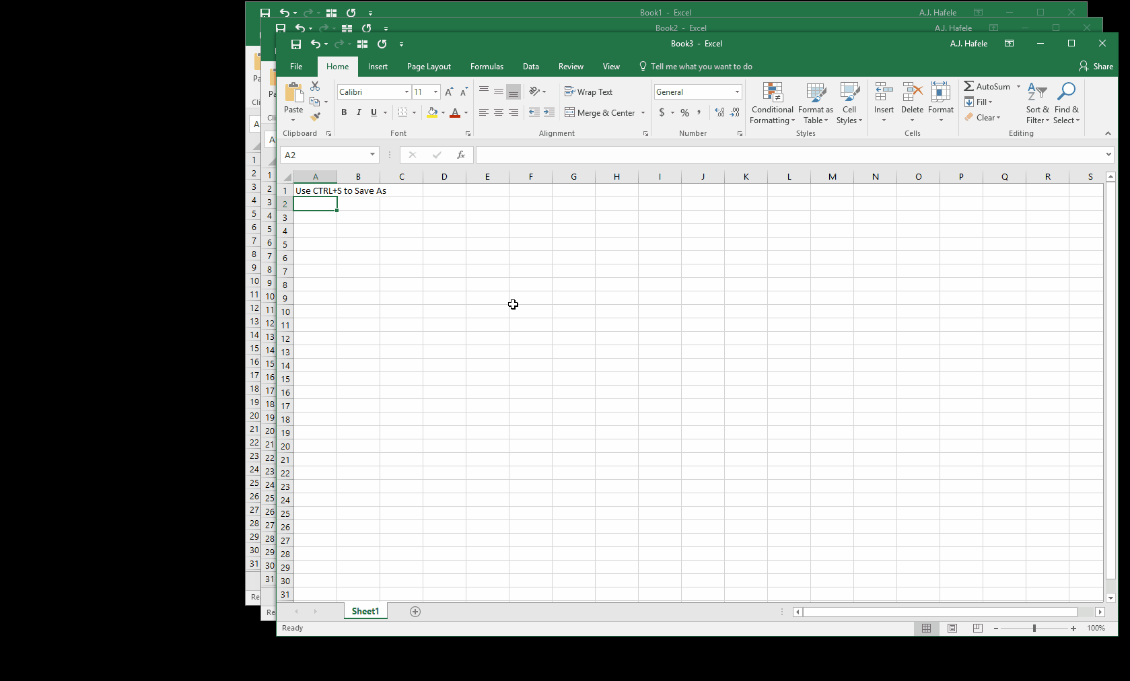Toggle Bold formatting
1130x681 pixels.
coord(344,112)
